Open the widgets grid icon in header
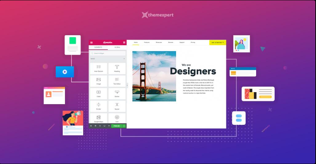316x164 pixels. (x=124, y=42)
